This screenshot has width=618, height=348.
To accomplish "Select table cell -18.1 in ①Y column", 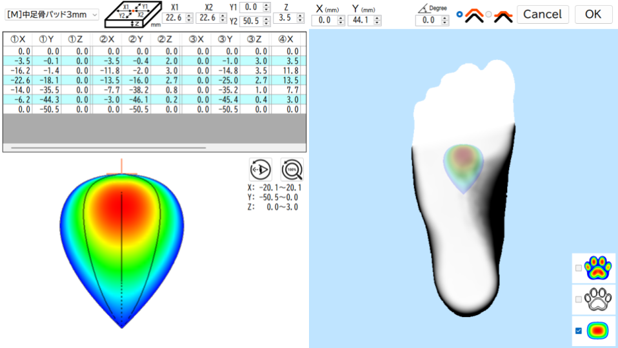I will (x=46, y=81).
